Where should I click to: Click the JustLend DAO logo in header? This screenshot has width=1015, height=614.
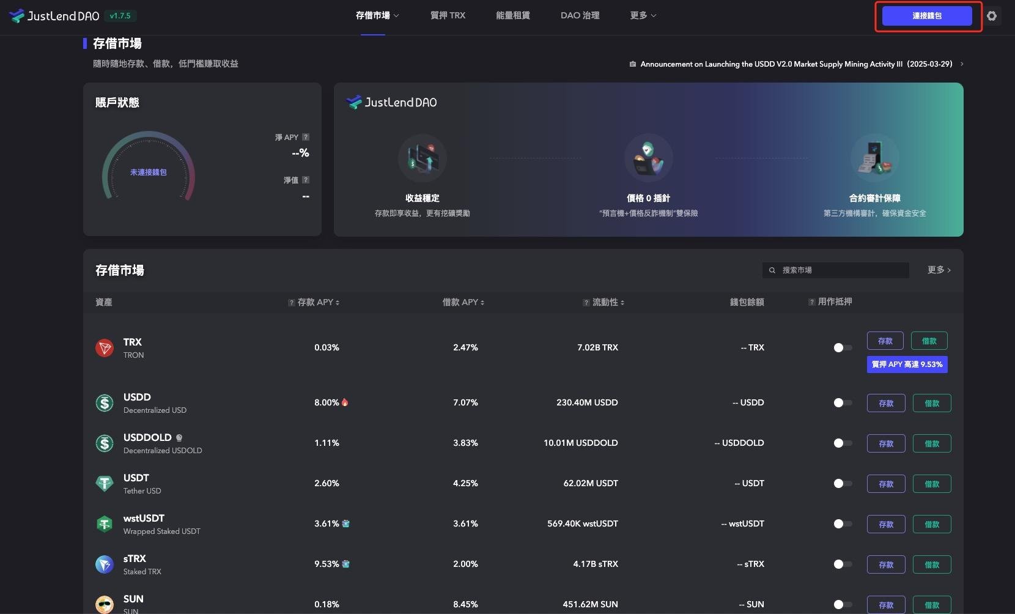[54, 16]
